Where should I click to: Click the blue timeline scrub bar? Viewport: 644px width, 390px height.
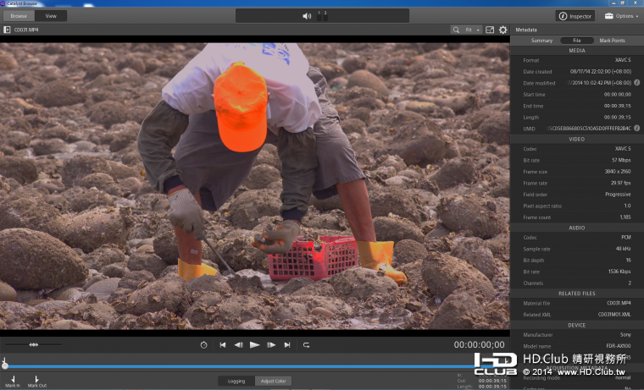242,366
